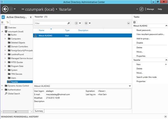The width and height of the screenshot is (168, 119).
Task: Expand the Builtin container
Action: [x=5, y=35]
